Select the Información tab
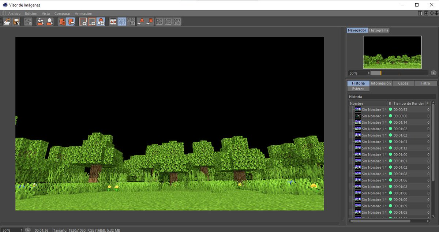This screenshot has height=232, width=439. pyautogui.click(x=381, y=83)
